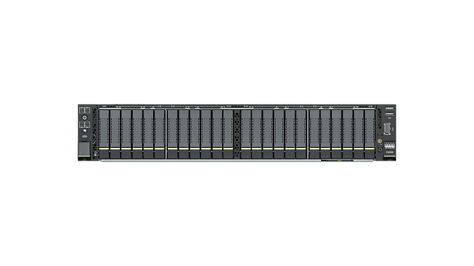
Task: Click the yellow health indicator on right side
Action: [380, 141]
